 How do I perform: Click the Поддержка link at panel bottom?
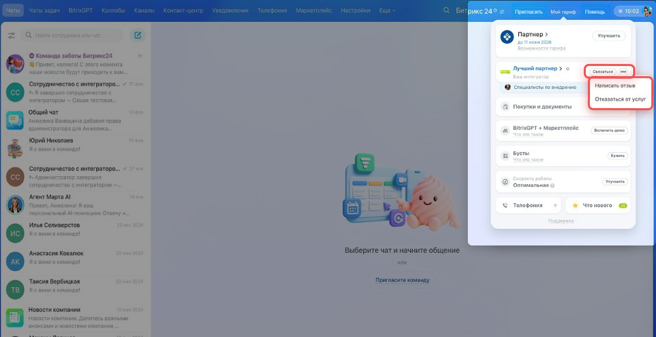pos(561,221)
